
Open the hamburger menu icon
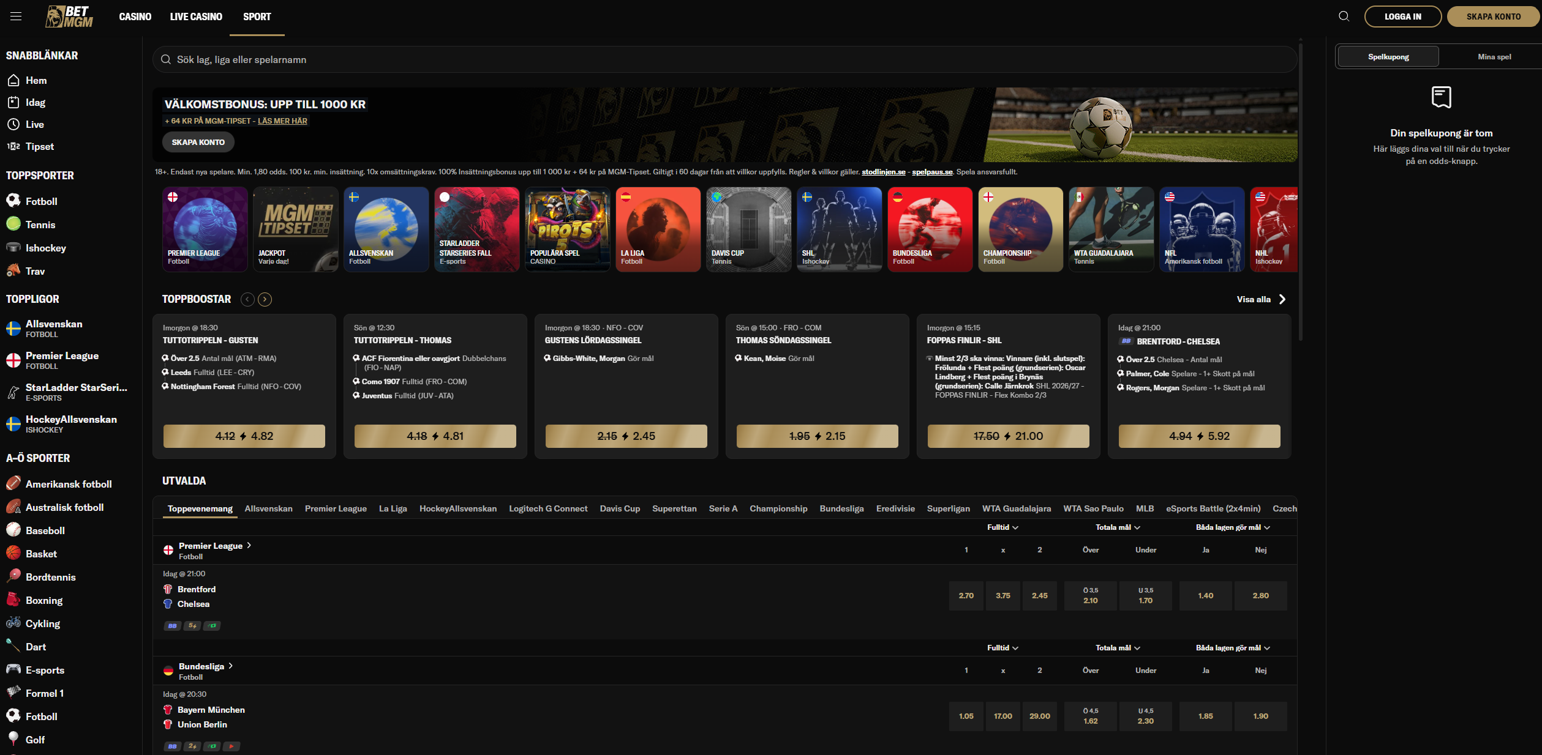16,17
